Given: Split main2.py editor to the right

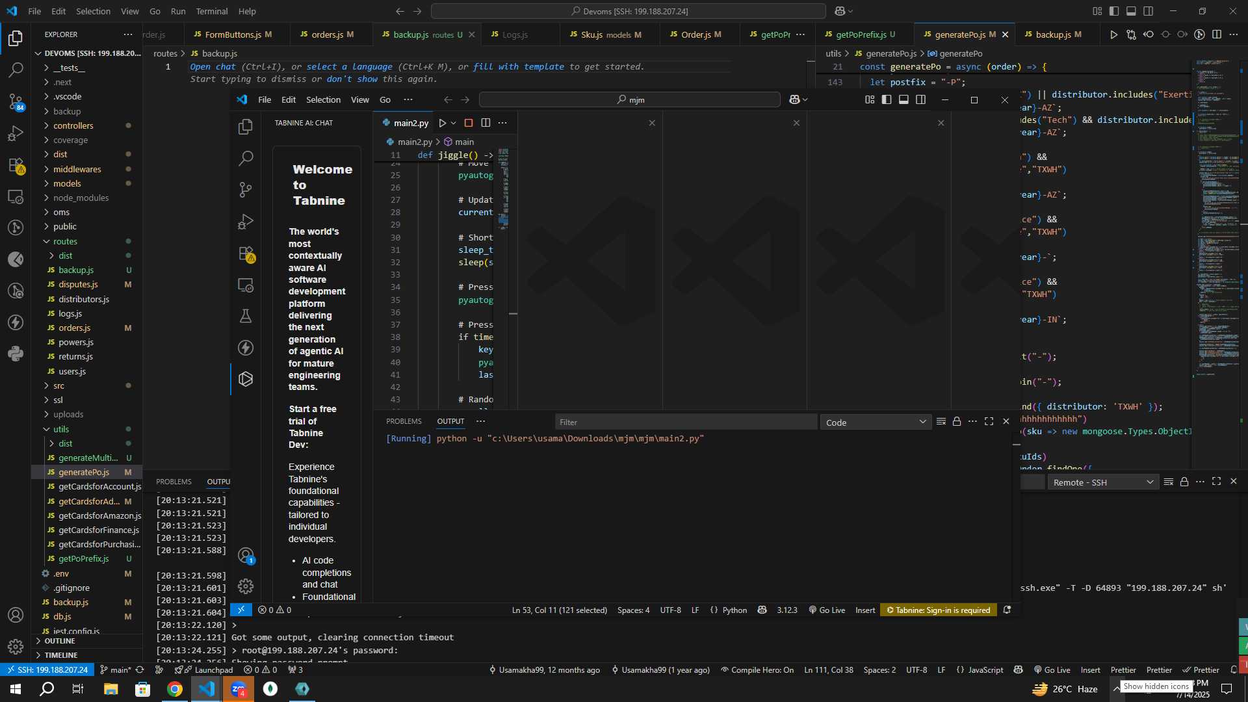Looking at the screenshot, I should (486, 123).
